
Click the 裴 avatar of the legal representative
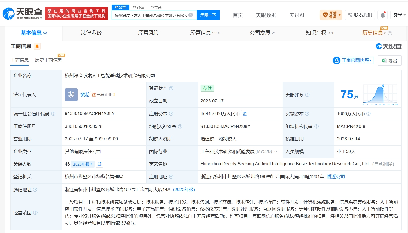pyautogui.click(x=71, y=95)
